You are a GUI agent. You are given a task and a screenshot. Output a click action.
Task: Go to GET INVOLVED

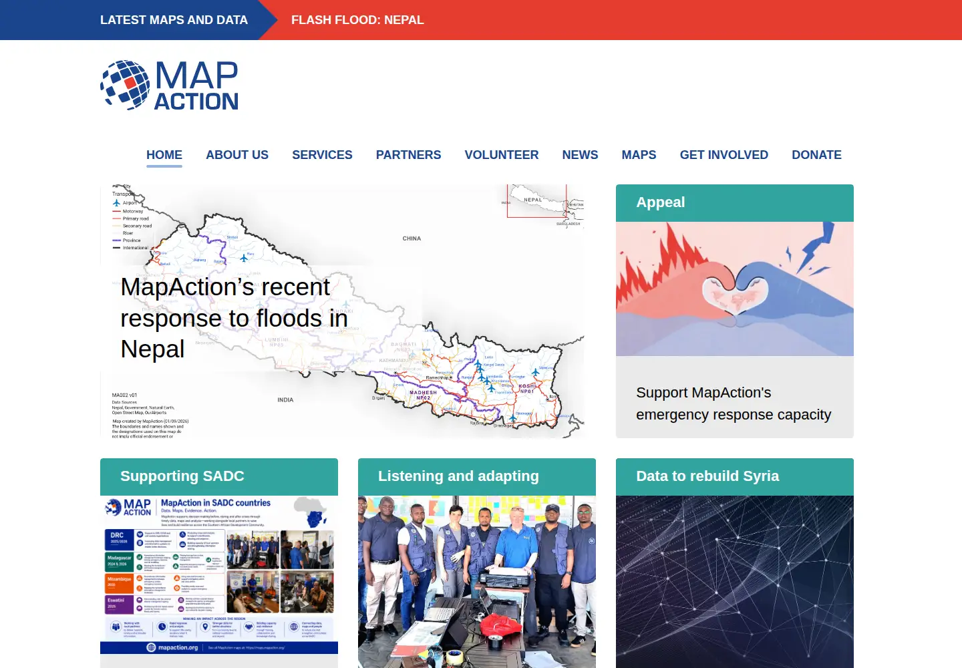(724, 155)
